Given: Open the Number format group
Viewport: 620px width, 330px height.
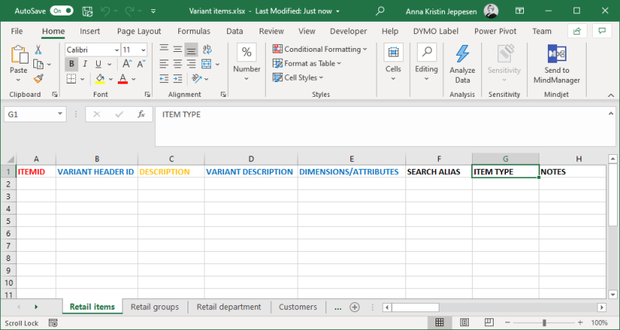Looking at the screenshot, I should (246, 62).
